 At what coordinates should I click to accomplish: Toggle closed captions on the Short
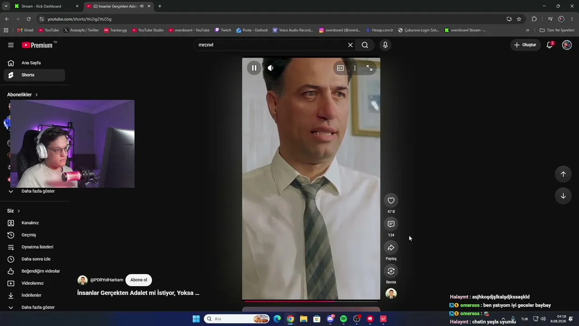click(340, 68)
